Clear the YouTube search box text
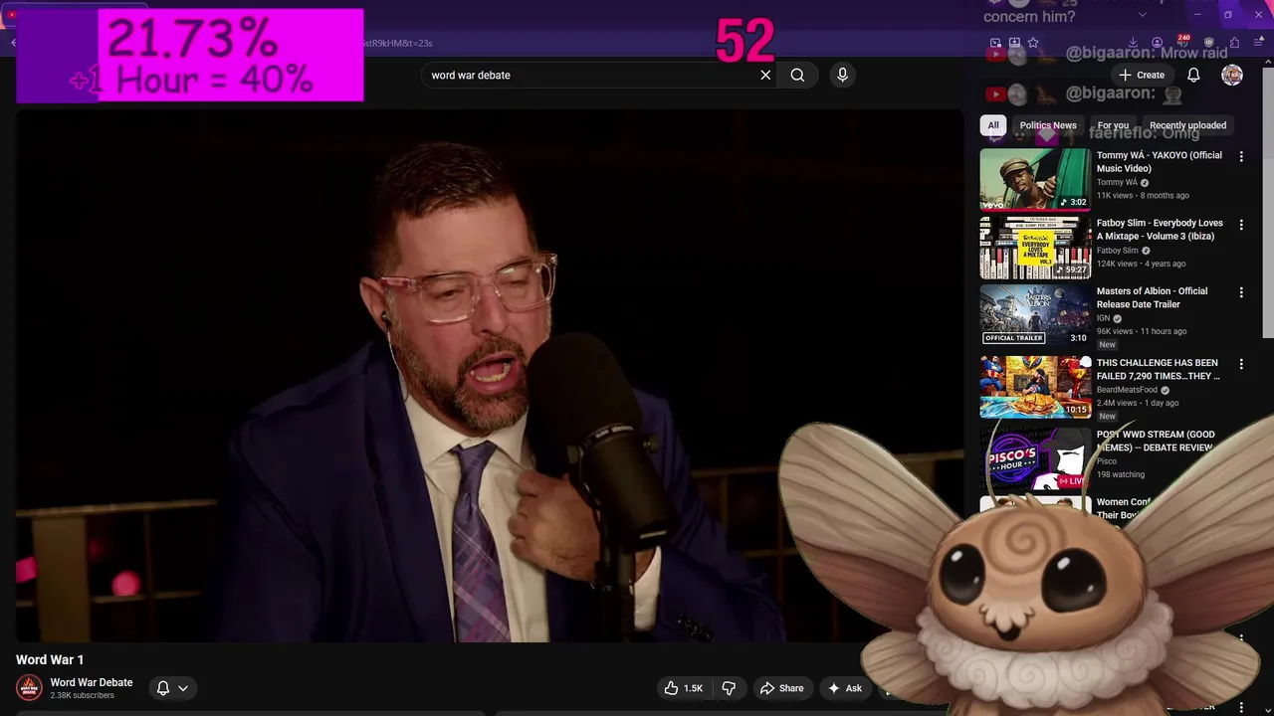This screenshot has height=716, width=1274. (x=765, y=75)
